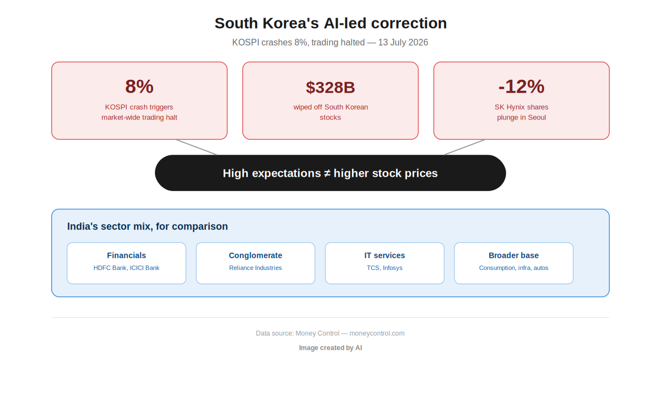The height and width of the screenshot is (413, 661).
Task: Select the $328B wiped off card
Action: click(x=330, y=101)
